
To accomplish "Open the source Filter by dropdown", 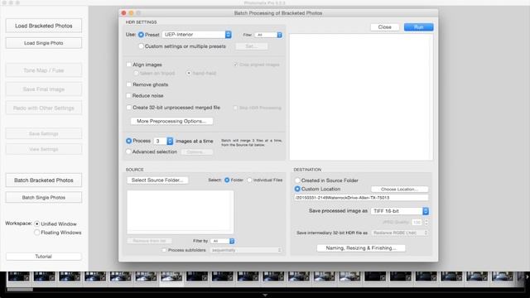I will (222, 241).
